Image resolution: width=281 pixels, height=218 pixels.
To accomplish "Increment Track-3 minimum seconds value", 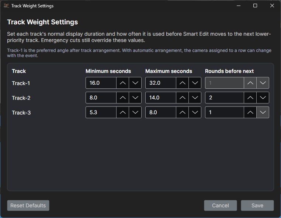I will 122,112.
